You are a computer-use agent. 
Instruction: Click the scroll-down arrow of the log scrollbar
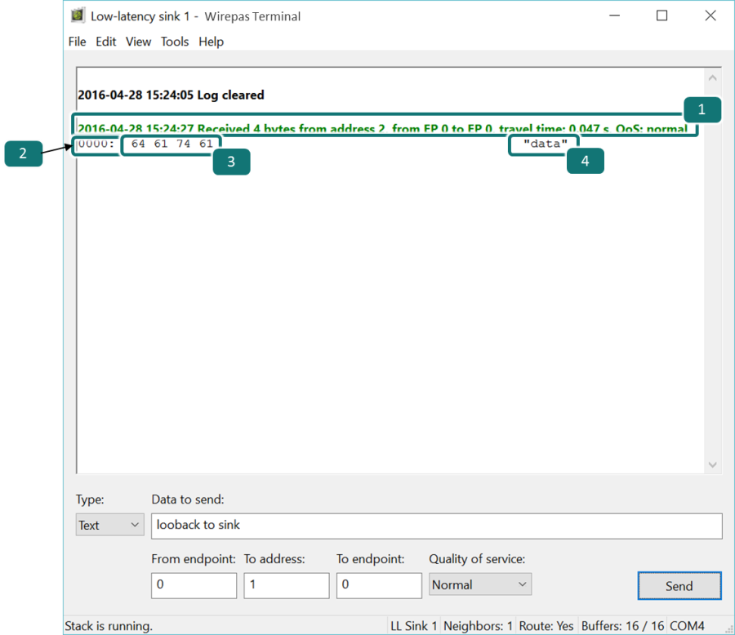(x=712, y=464)
